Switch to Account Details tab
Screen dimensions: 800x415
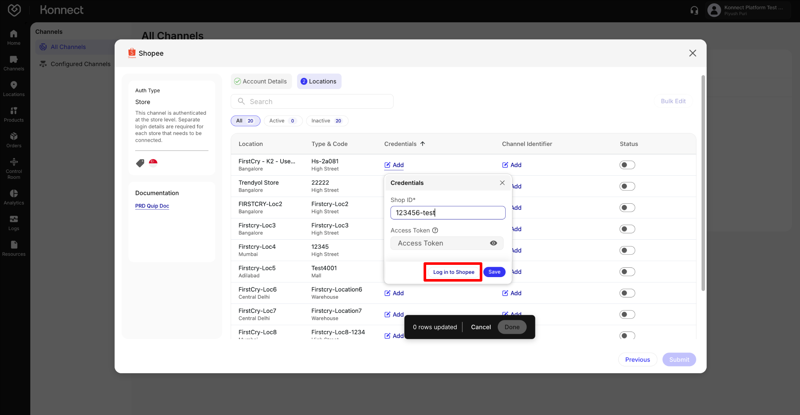coord(261,82)
